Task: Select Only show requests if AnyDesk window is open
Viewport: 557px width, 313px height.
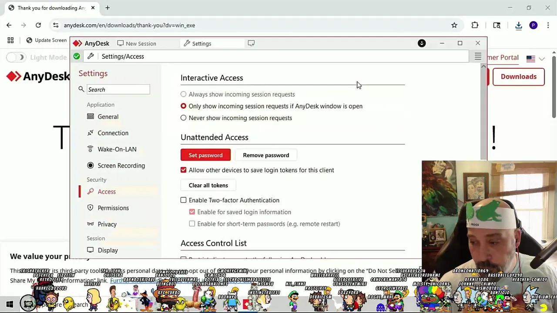Action: pos(183,106)
